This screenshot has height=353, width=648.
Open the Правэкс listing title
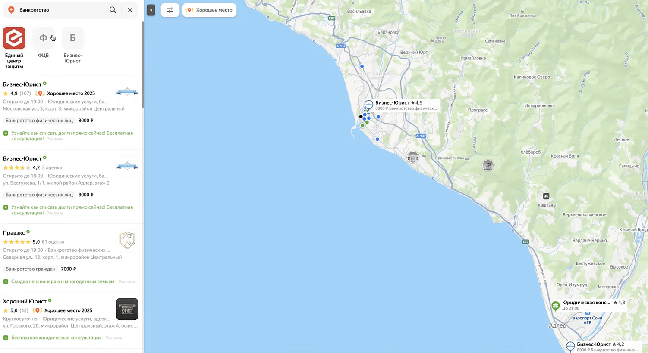point(14,232)
